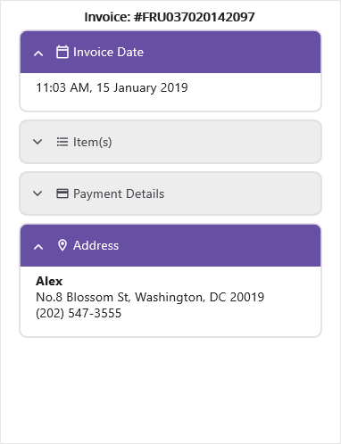Select the invoice number #FRU037020142097 title
The width and height of the screenshot is (341, 444).
point(170,17)
